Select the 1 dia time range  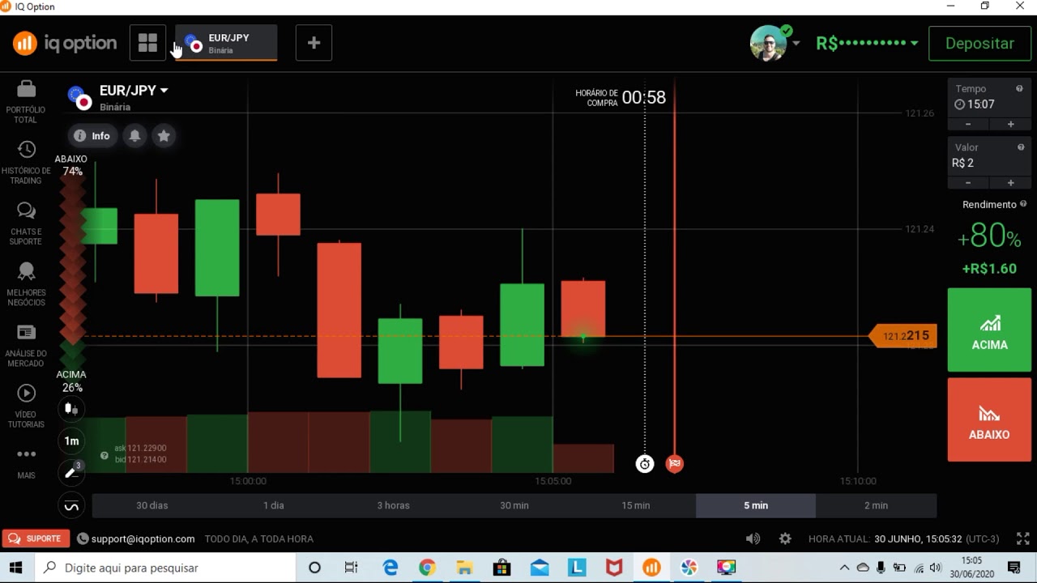(273, 505)
